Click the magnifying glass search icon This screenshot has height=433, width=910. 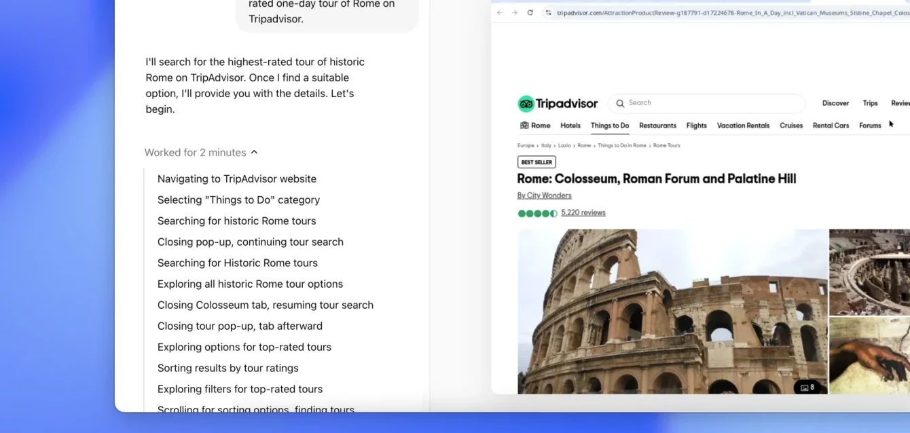click(620, 104)
